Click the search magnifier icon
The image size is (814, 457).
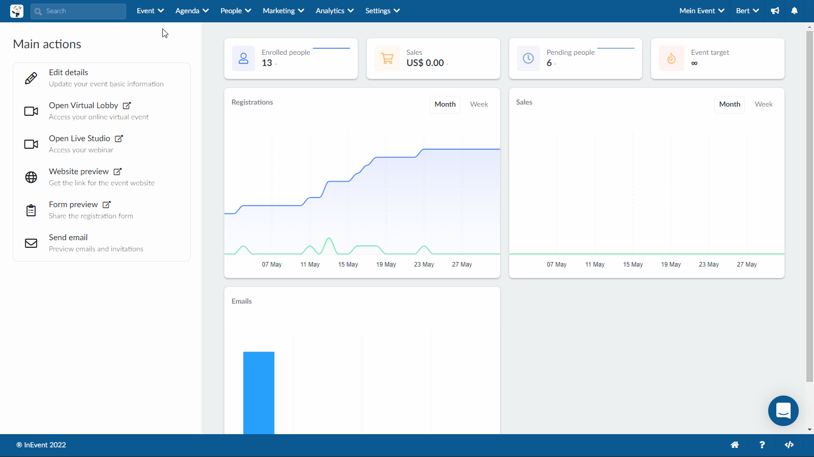point(38,11)
